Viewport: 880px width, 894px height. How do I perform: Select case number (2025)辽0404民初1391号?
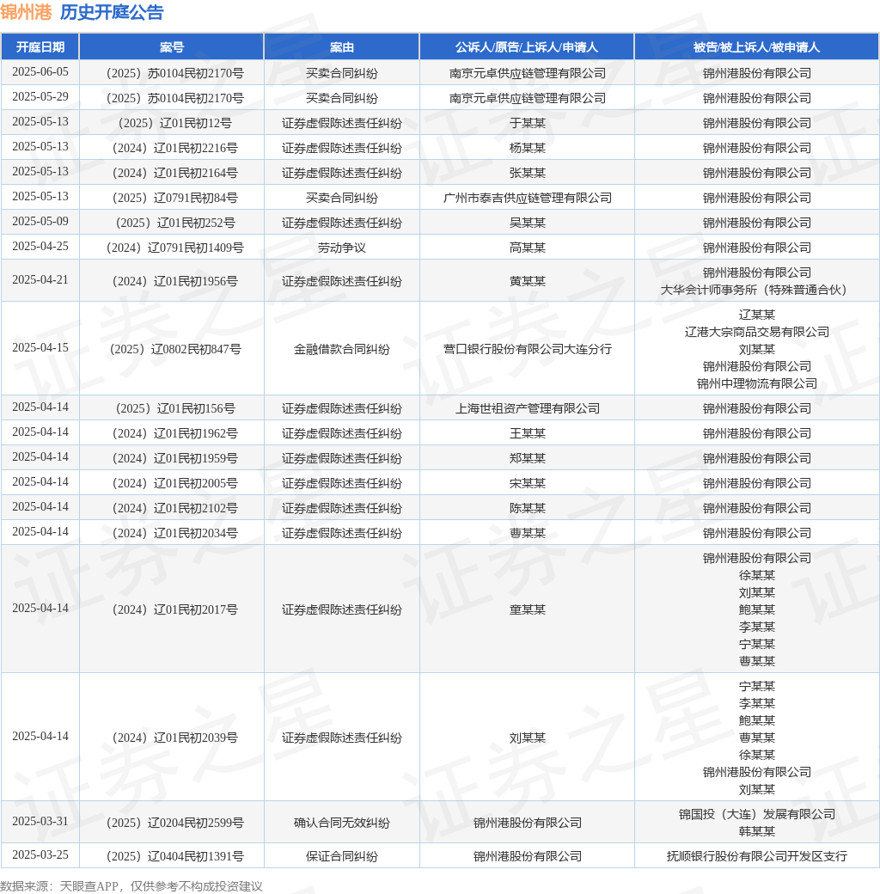172,856
